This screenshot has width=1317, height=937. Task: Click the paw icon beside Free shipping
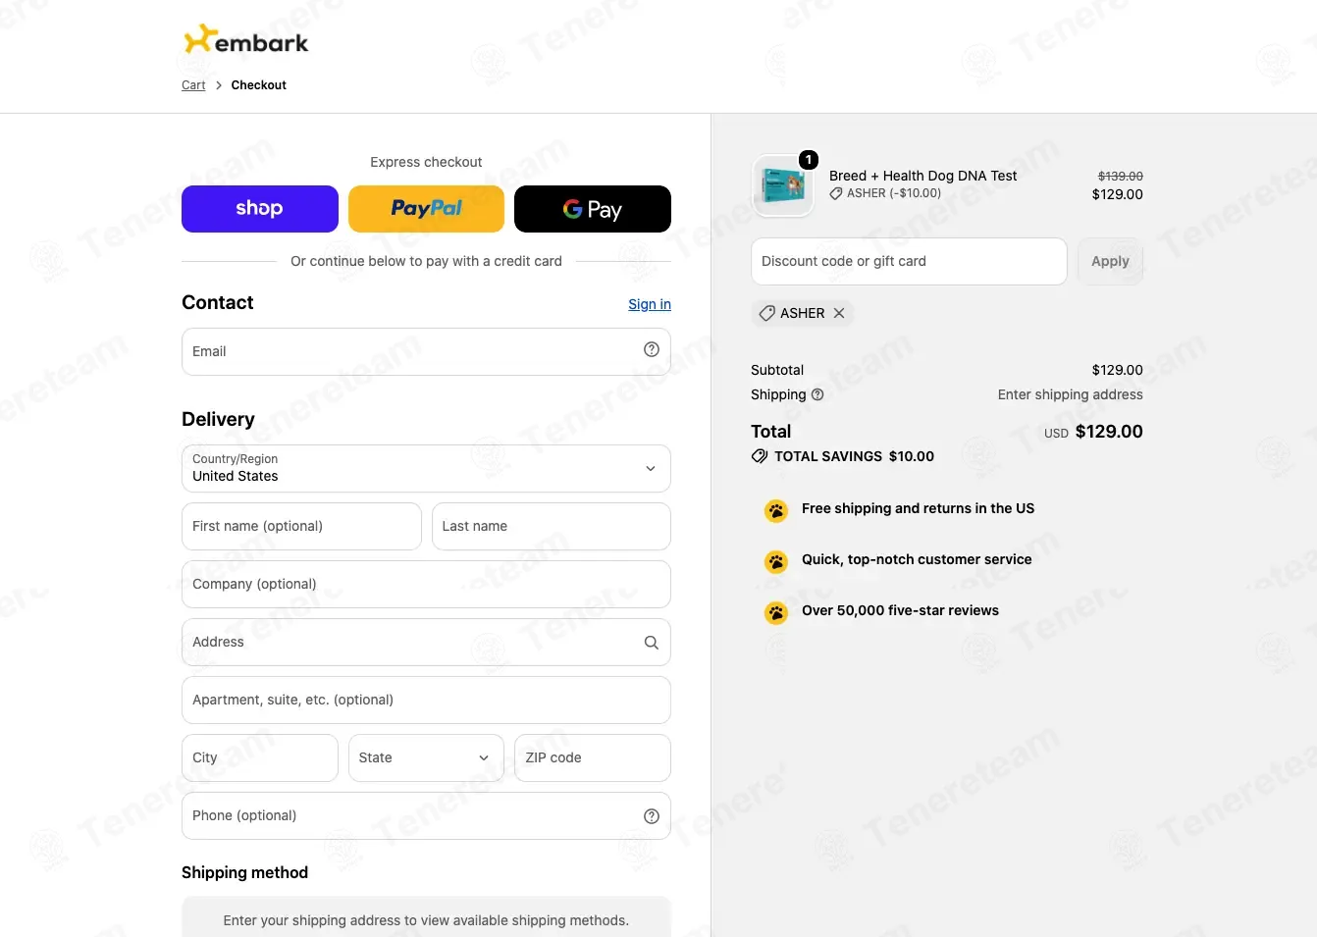(776, 510)
